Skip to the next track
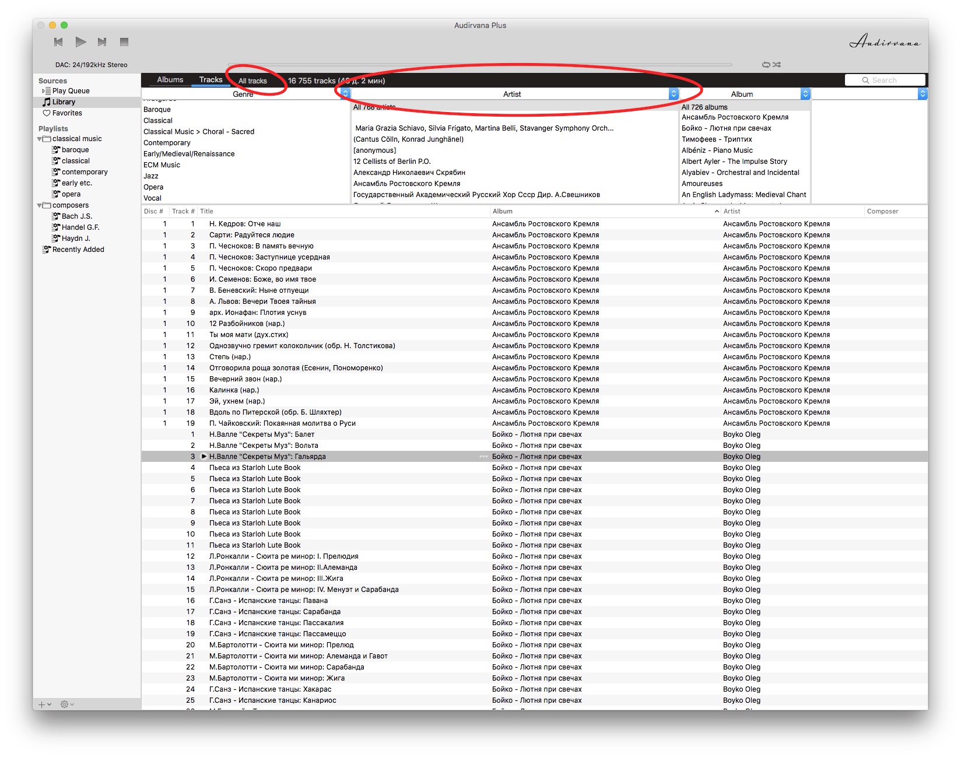 [102, 42]
